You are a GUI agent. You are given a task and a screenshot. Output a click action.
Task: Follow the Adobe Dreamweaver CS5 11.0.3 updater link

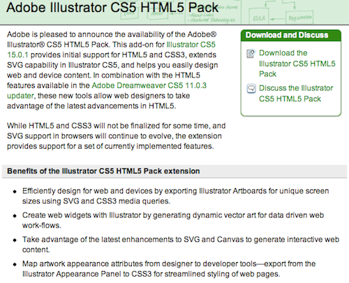click(107, 91)
